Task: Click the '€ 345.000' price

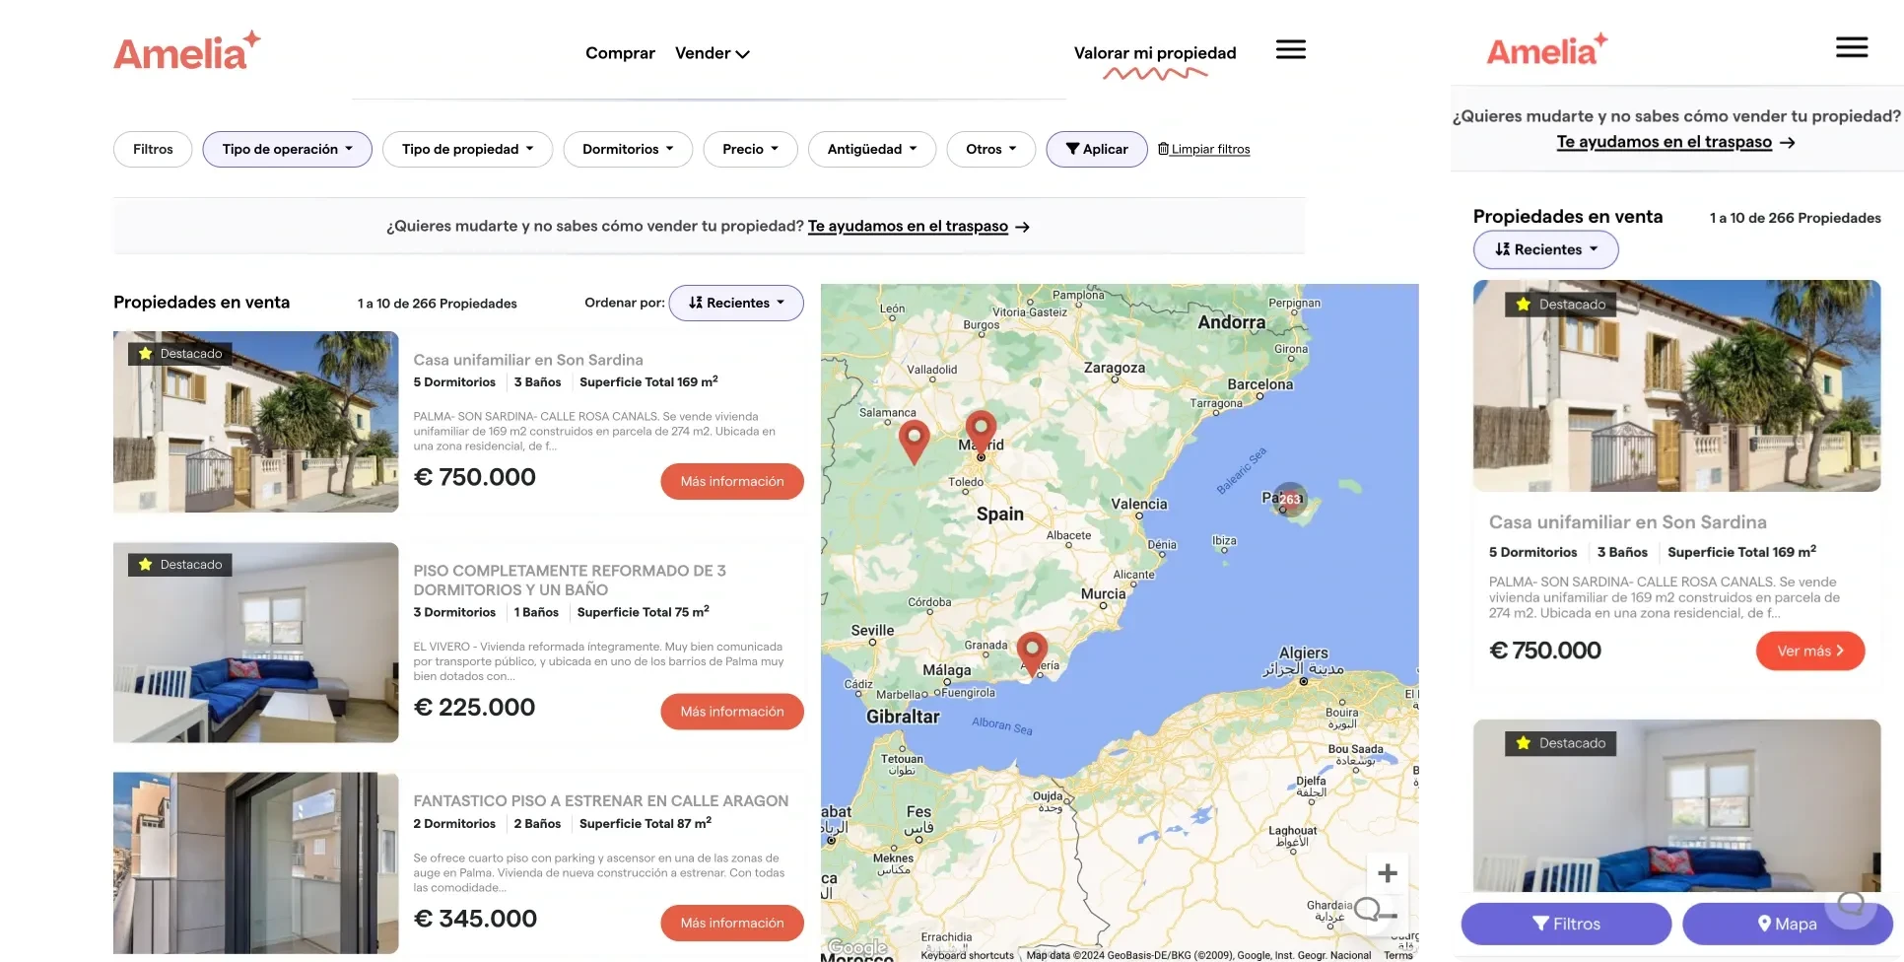Action: 475,919
